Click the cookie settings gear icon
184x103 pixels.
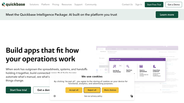(x=55, y=96)
